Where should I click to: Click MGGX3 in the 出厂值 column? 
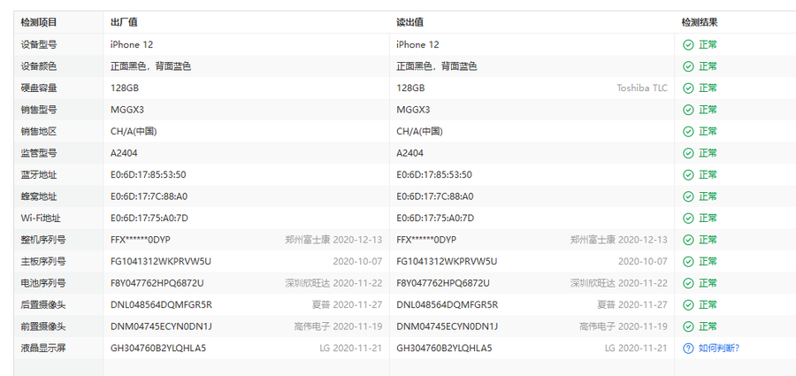pos(127,110)
